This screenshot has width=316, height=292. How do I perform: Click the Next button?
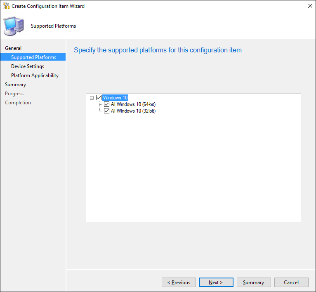216,283
